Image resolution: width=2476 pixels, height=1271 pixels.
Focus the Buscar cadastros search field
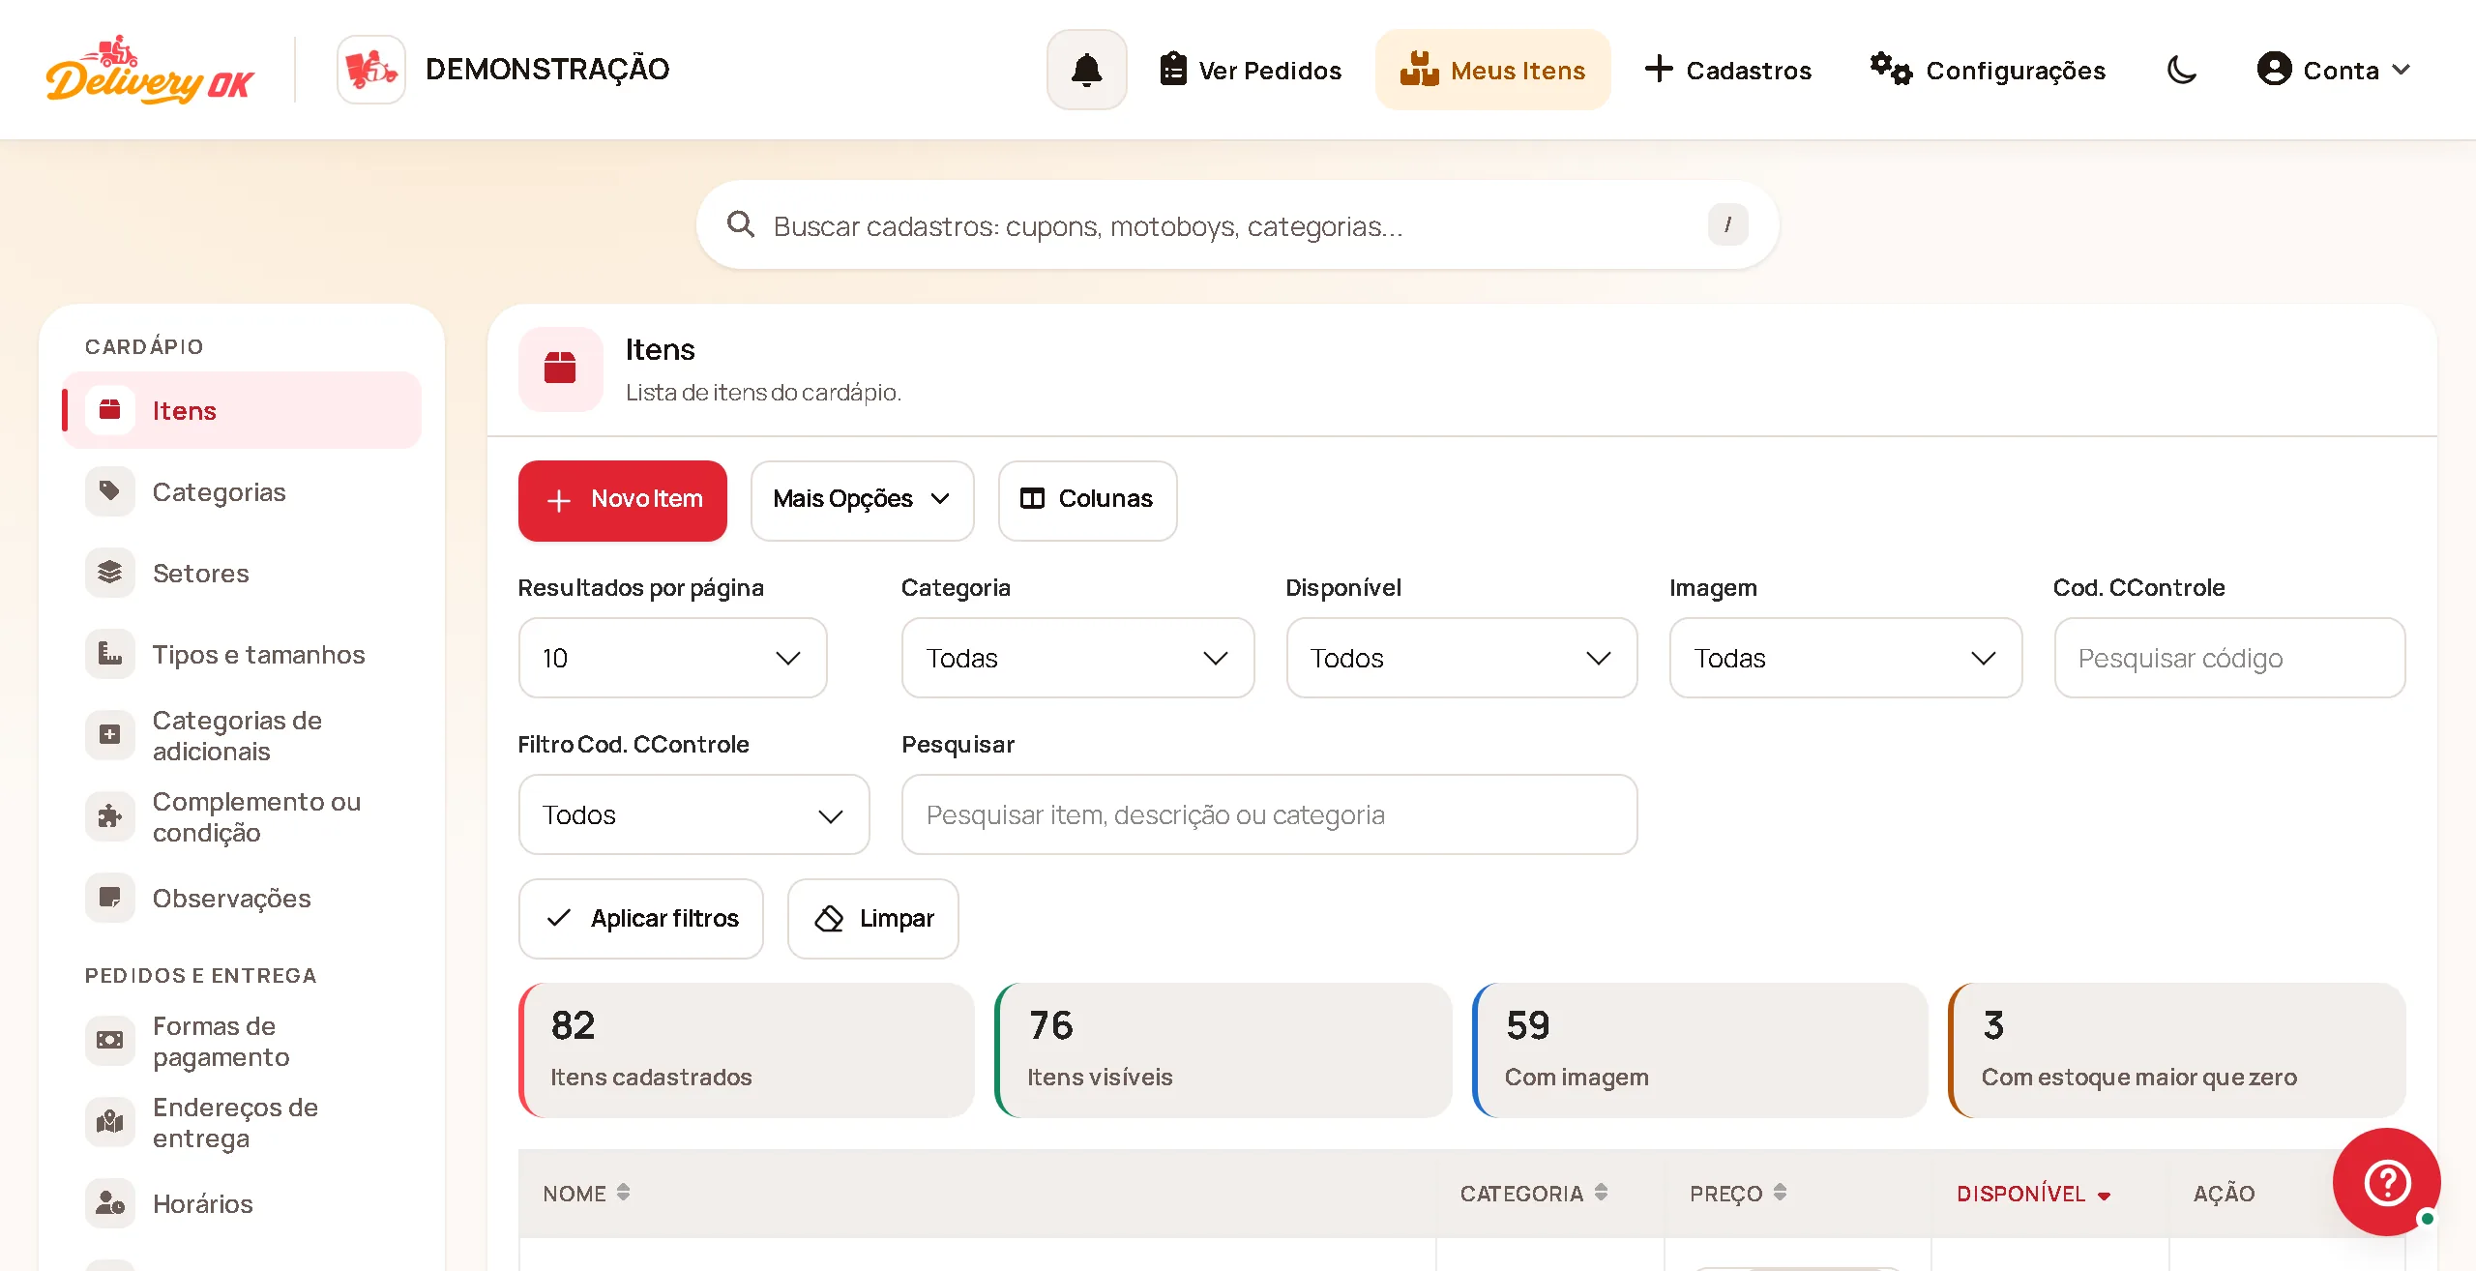click(1238, 225)
